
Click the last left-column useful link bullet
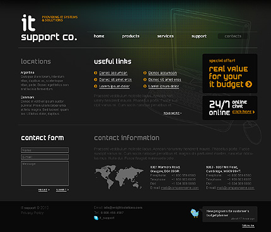96,86
